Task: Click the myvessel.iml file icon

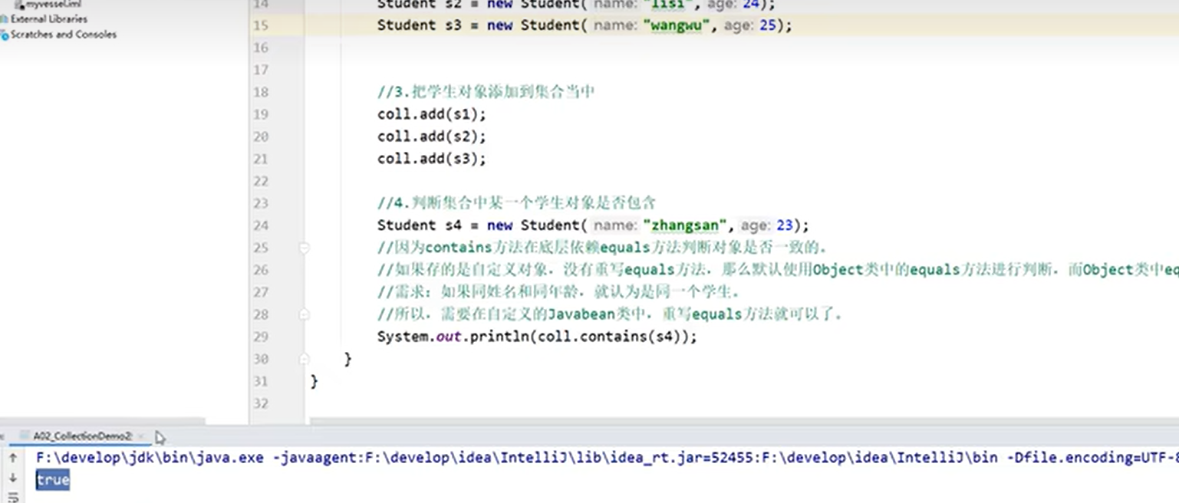Action: [x=19, y=5]
